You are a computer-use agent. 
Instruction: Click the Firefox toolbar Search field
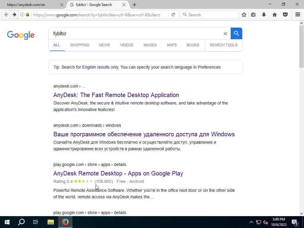[209, 15]
